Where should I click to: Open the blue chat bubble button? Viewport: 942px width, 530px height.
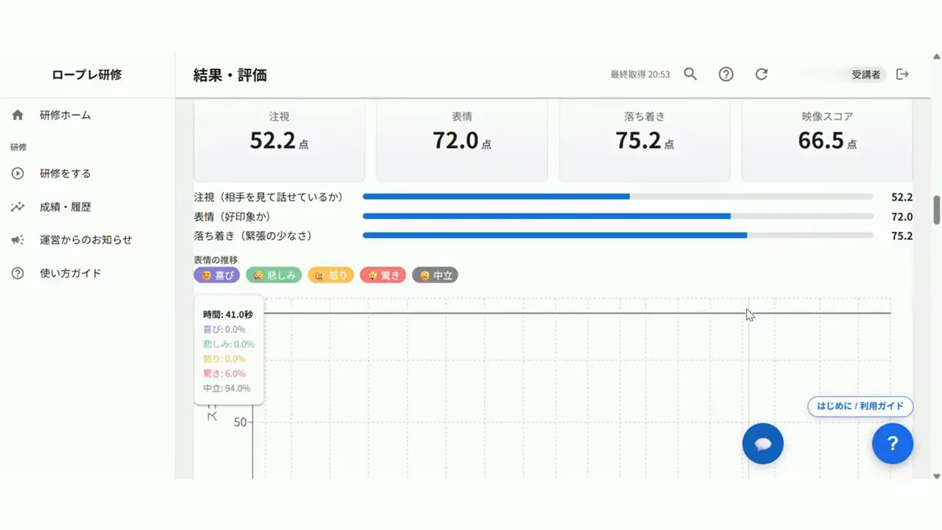coord(763,444)
